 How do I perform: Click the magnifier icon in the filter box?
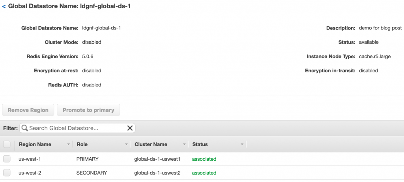tap(25, 128)
